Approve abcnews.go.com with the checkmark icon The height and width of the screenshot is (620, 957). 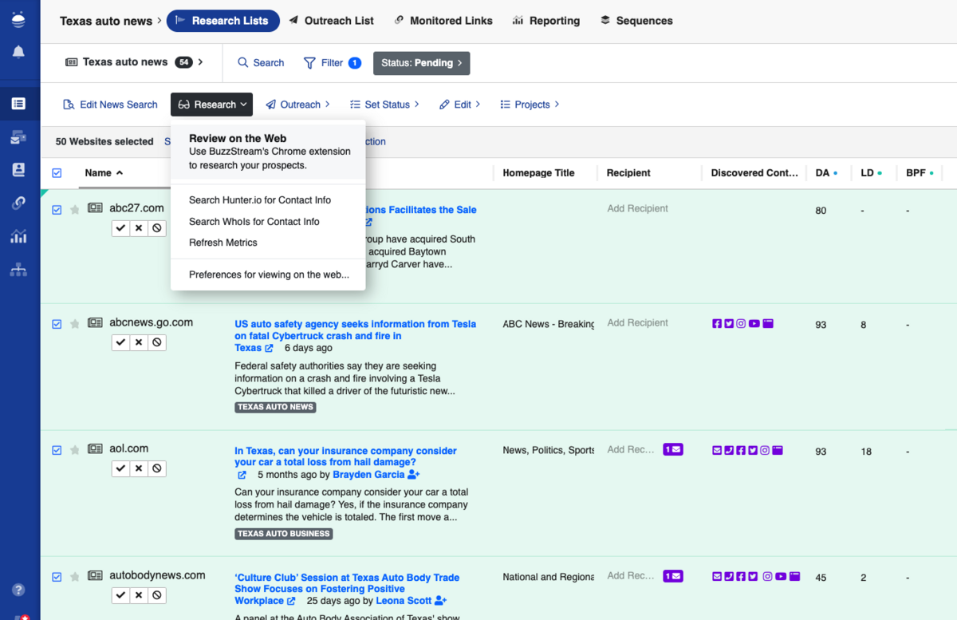[120, 342]
